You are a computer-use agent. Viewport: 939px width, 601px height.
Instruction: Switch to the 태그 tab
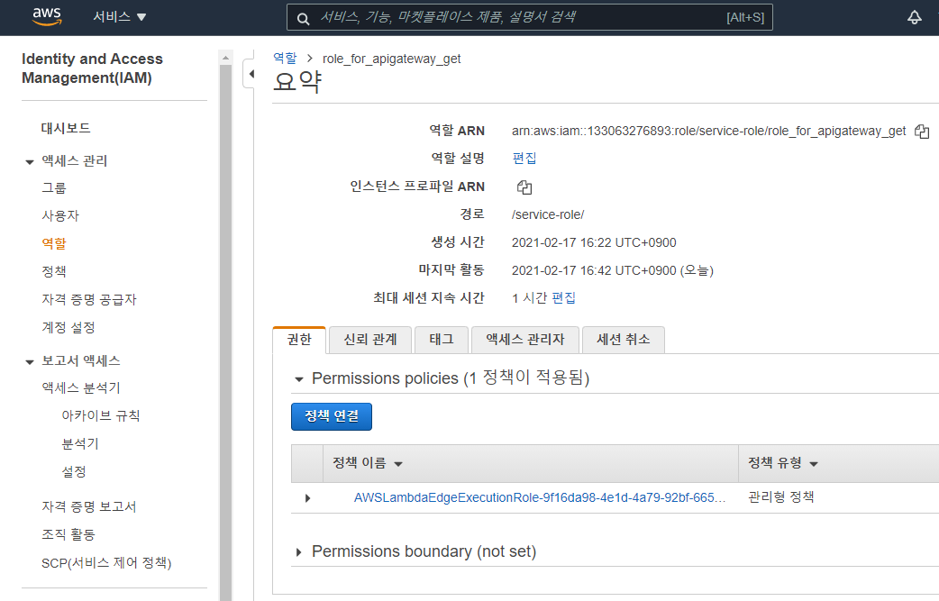(442, 340)
